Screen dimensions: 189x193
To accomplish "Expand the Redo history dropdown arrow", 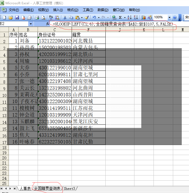I will tap(108, 17).
